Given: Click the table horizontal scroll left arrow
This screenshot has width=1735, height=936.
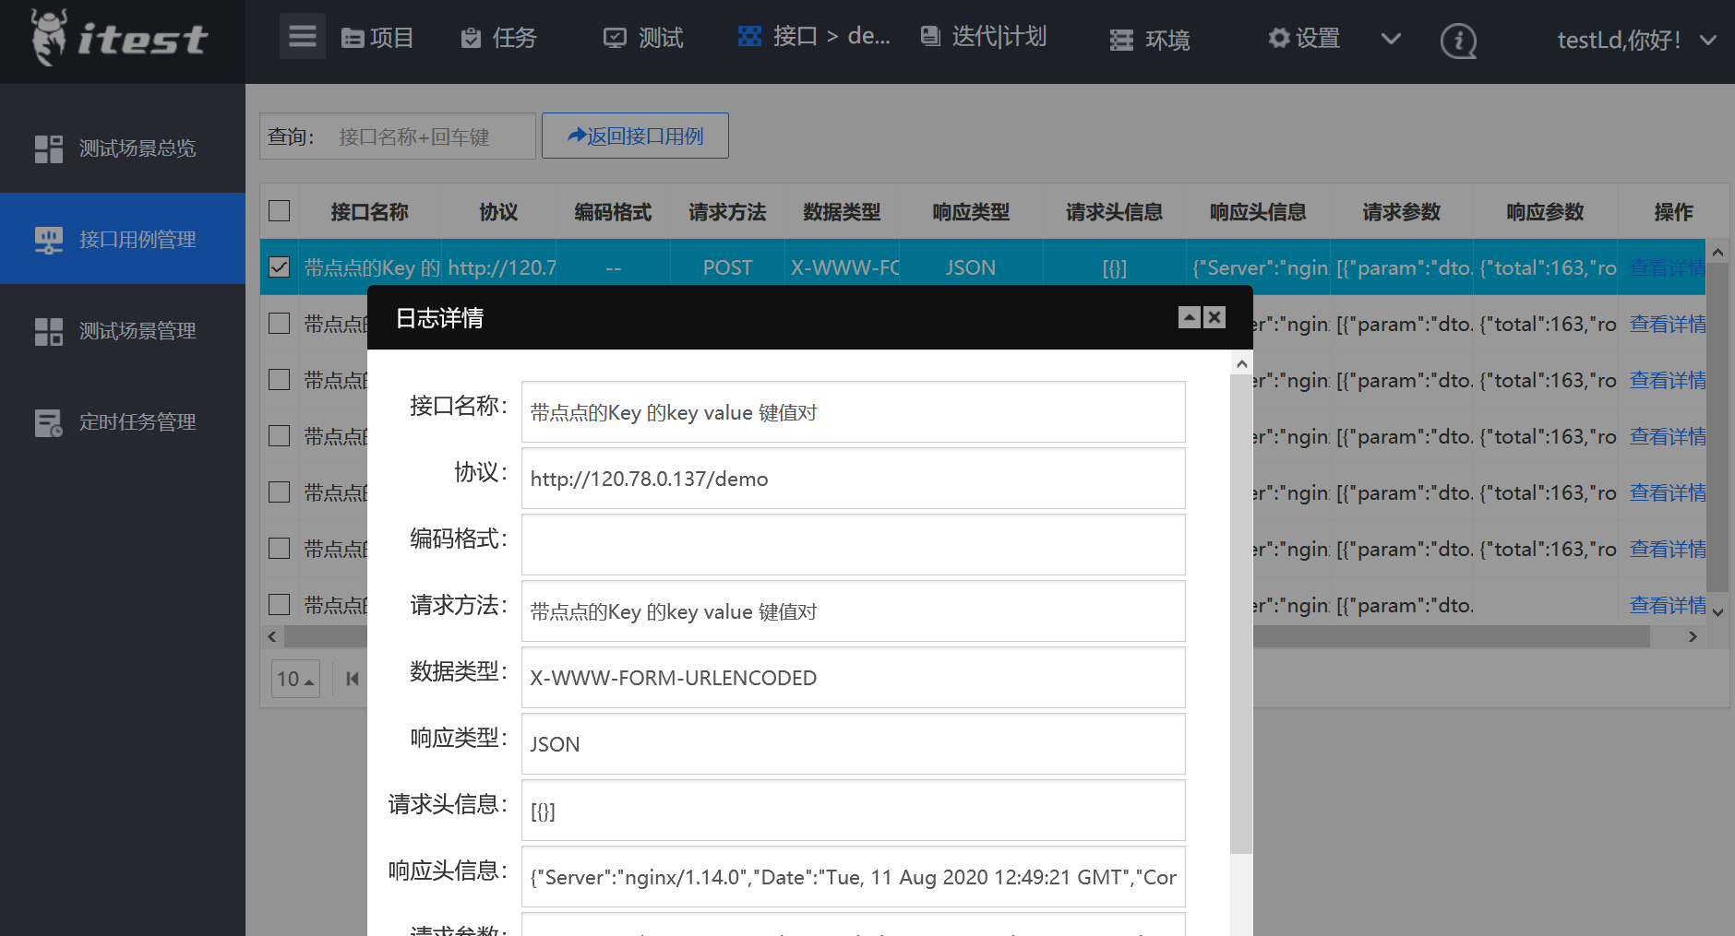Looking at the screenshot, I should click(272, 636).
